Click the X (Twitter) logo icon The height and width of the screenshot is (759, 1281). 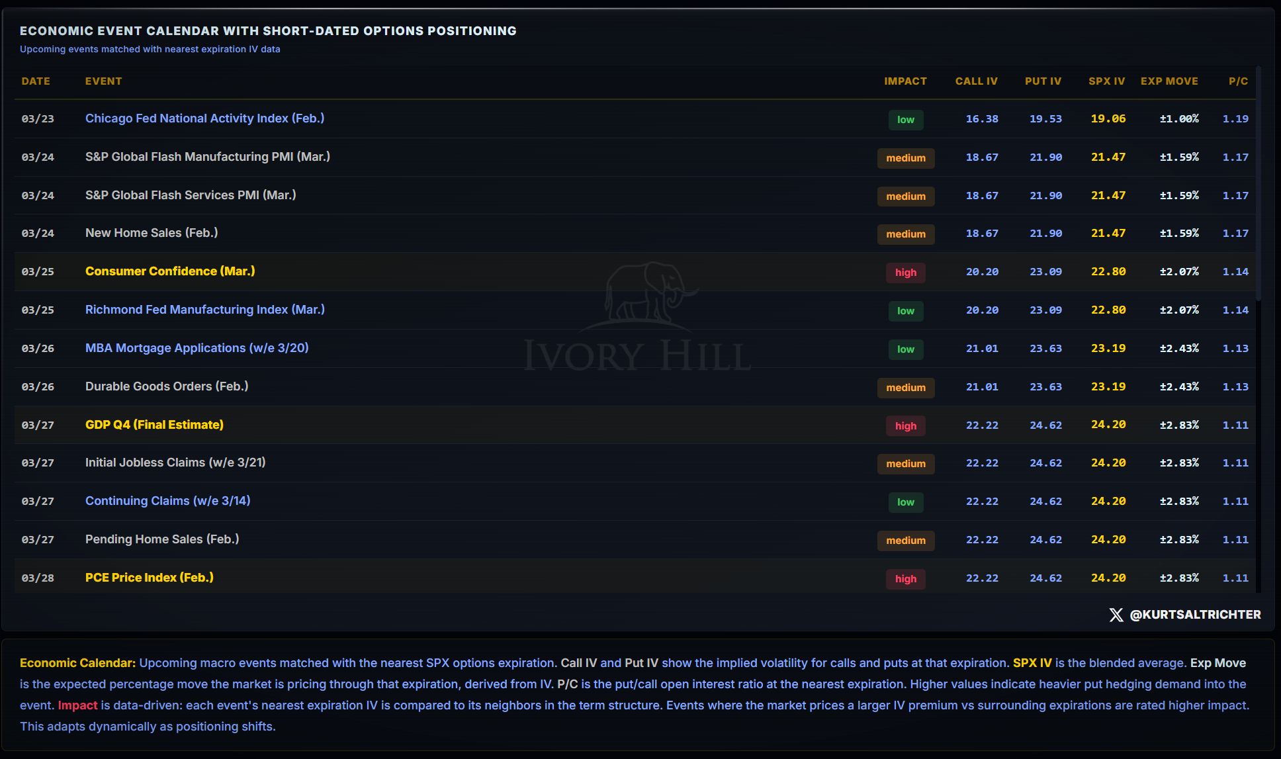tap(1116, 615)
